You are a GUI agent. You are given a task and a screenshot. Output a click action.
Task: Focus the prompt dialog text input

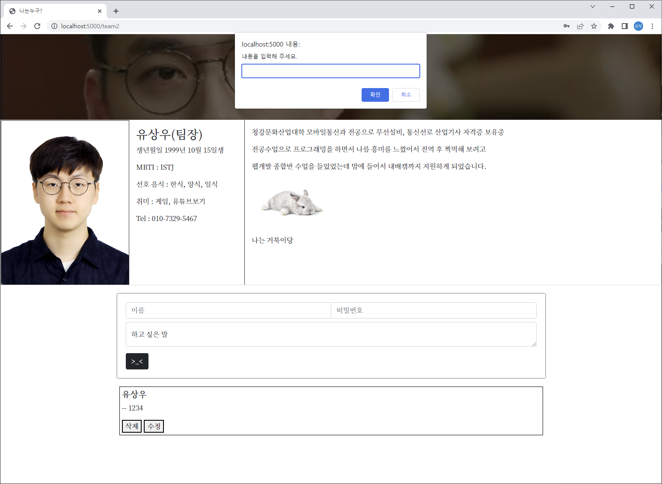coord(331,71)
